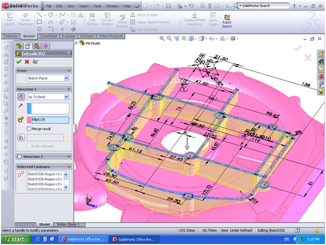Image resolution: width=326 pixels, height=245 pixels.
Task: Click the Trim Entities tool
Action: (x=92, y=19)
